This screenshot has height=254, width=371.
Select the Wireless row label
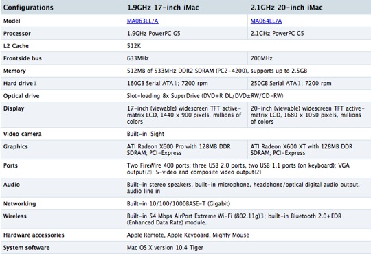click(15, 216)
